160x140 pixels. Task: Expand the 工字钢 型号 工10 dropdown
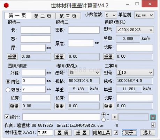pos(135,73)
